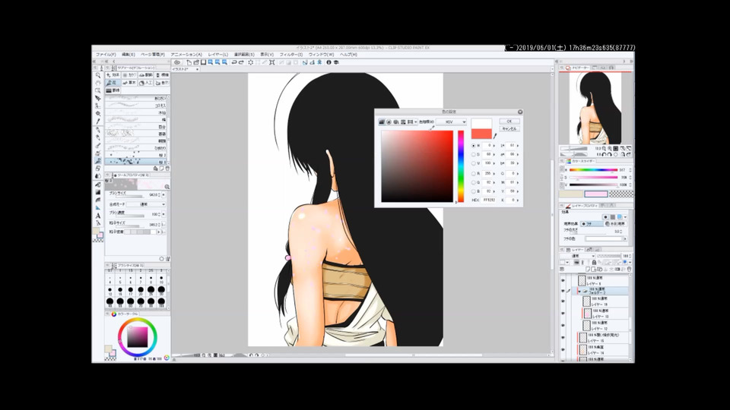
Task: Click the New document icon in the command bar
Action: tap(189, 62)
